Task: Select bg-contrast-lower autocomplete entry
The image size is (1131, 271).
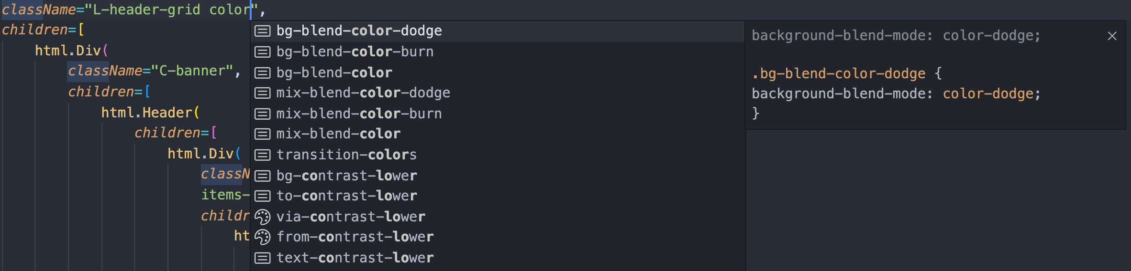Action: (x=498, y=176)
